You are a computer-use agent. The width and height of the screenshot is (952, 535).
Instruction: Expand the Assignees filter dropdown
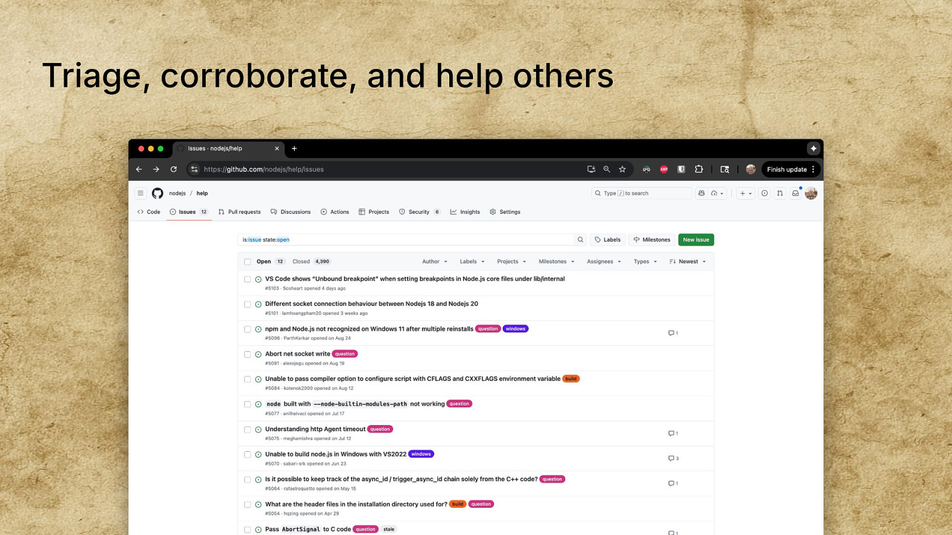603,262
